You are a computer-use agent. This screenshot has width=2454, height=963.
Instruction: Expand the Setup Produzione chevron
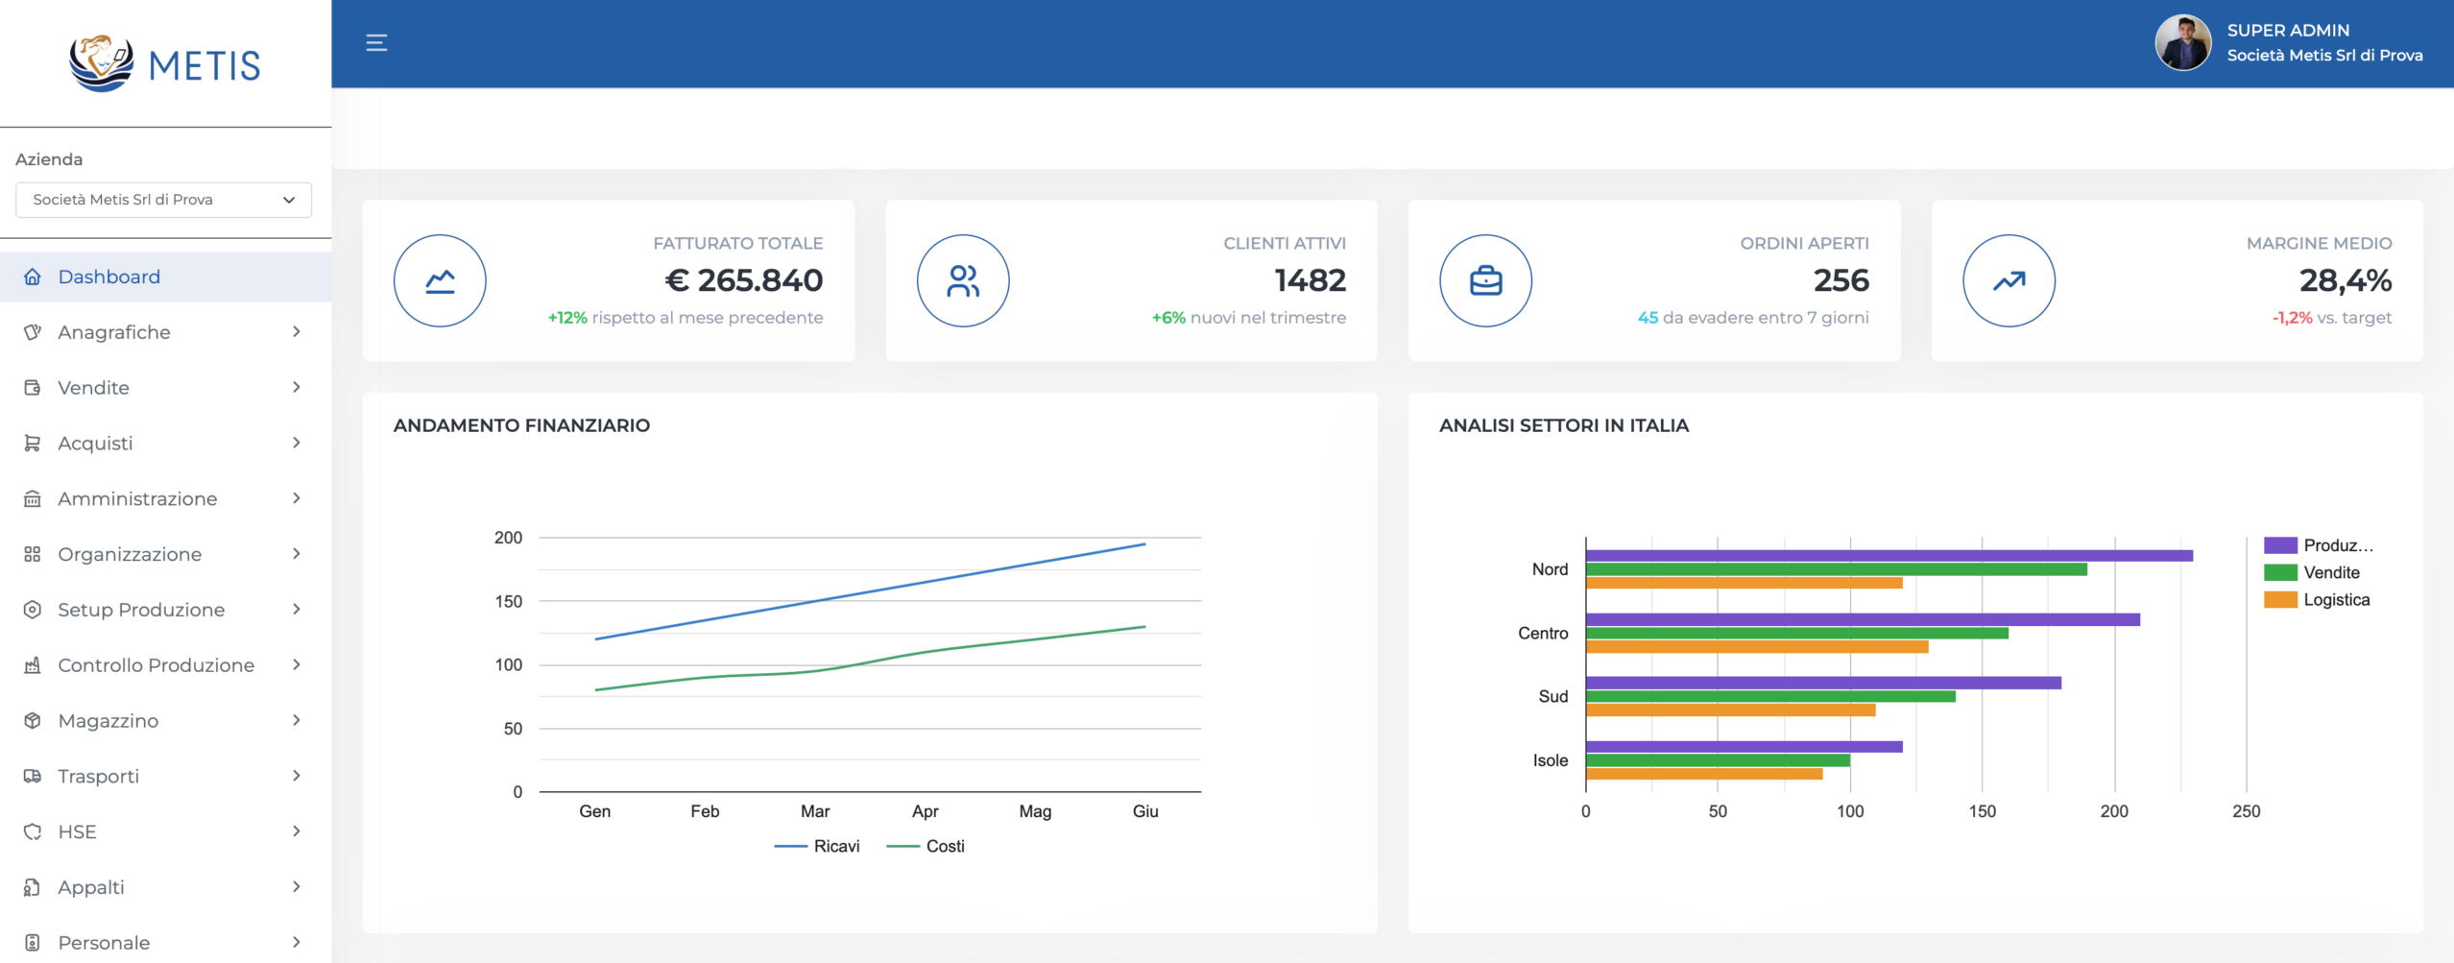(x=297, y=610)
